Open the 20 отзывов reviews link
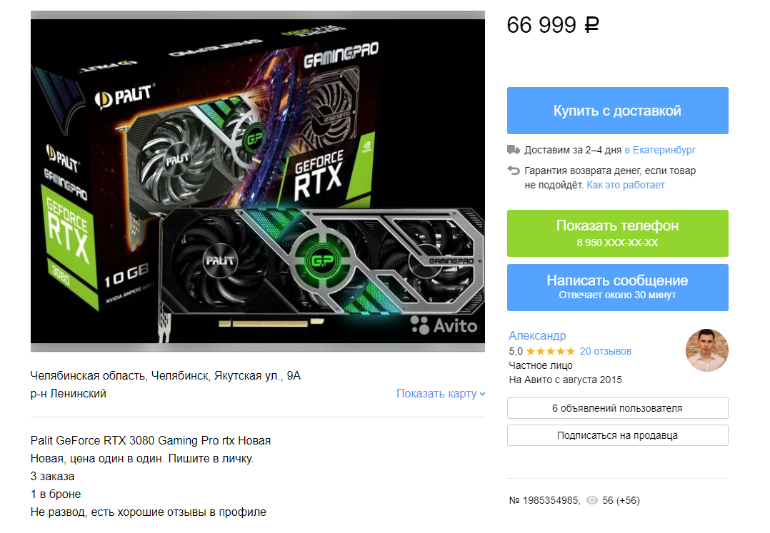 pos(606,351)
